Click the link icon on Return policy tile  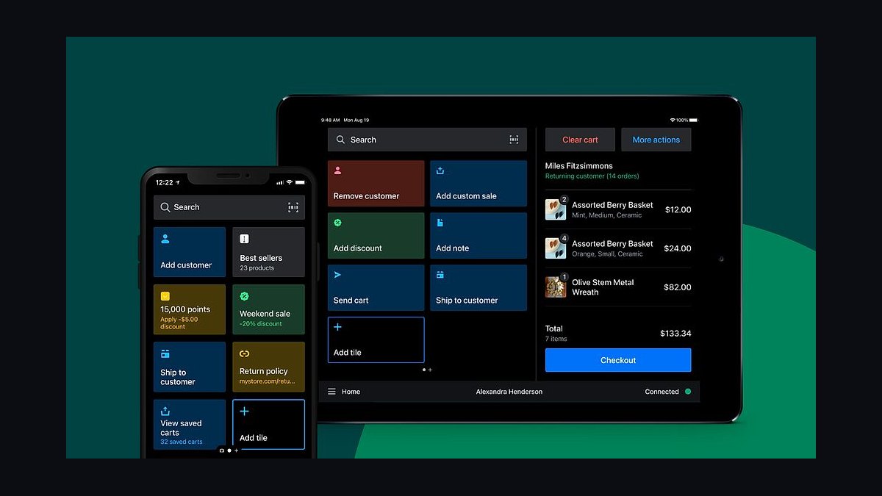coord(245,353)
